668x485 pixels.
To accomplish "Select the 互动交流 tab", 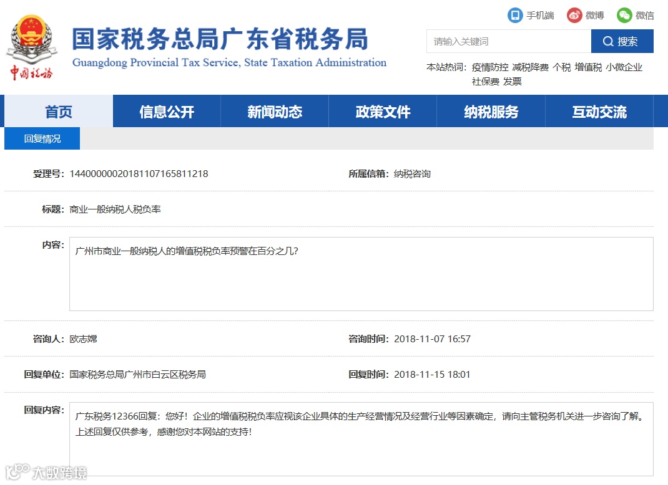I will (599, 111).
